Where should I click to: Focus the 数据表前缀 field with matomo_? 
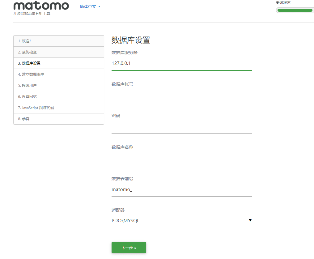[x=182, y=189]
